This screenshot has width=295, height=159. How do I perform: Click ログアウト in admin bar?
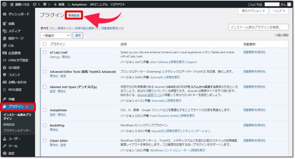pos(118,4)
